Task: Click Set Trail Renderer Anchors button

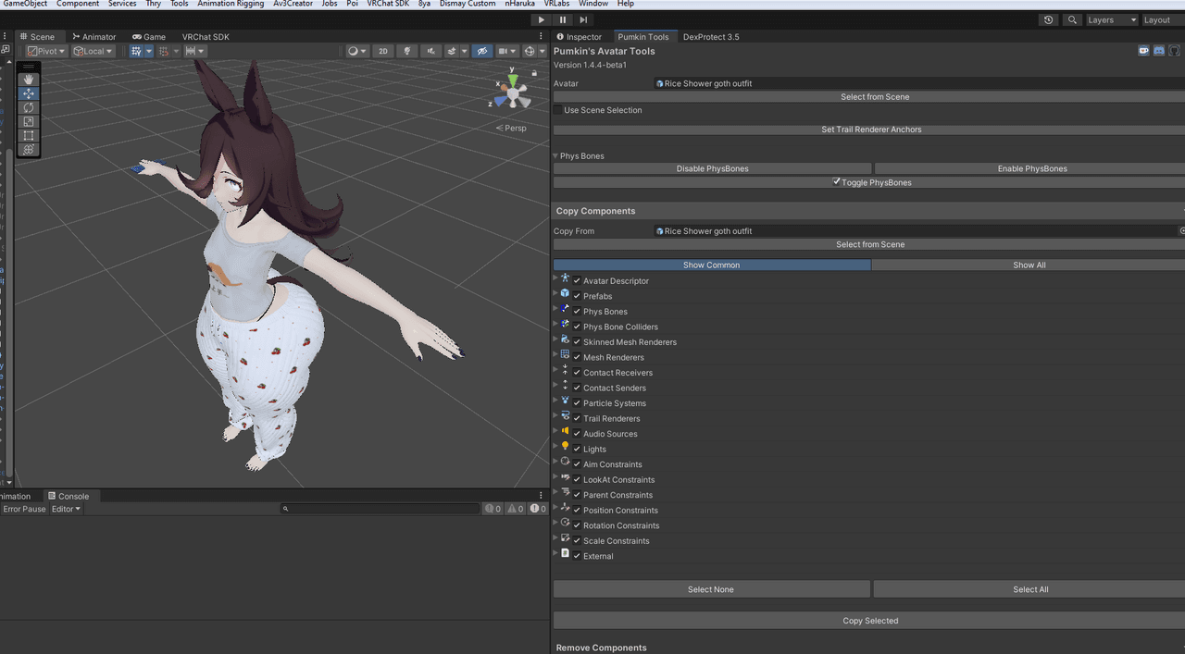Action: pos(871,130)
